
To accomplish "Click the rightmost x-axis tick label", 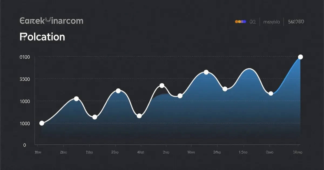I will (x=297, y=152).
